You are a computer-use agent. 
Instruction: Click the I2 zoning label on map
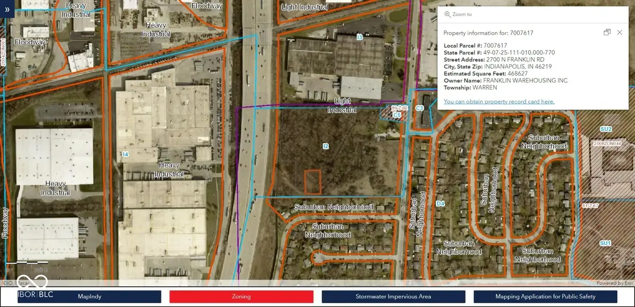[x=326, y=146]
